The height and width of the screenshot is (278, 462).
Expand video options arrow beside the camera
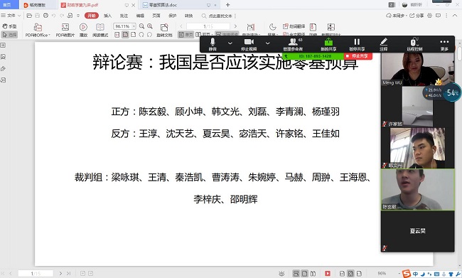(x=267, y=43)
